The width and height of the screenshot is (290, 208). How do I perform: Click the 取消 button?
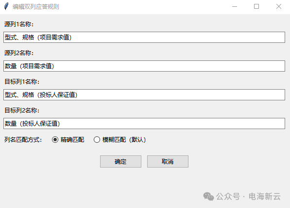coord(168,161)
